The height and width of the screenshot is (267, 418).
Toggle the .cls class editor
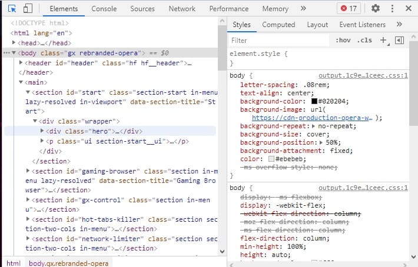(365, 41)
